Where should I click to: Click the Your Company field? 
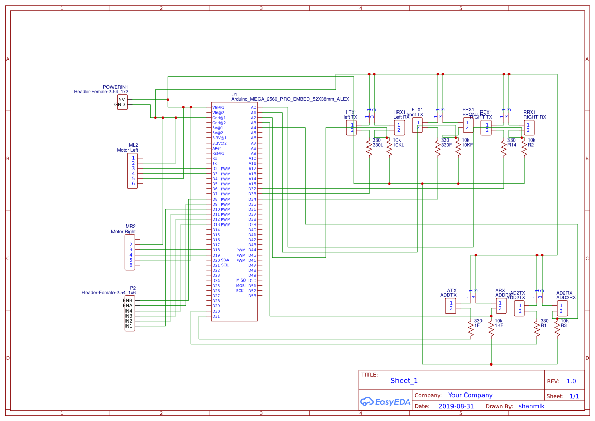point(470,395)
